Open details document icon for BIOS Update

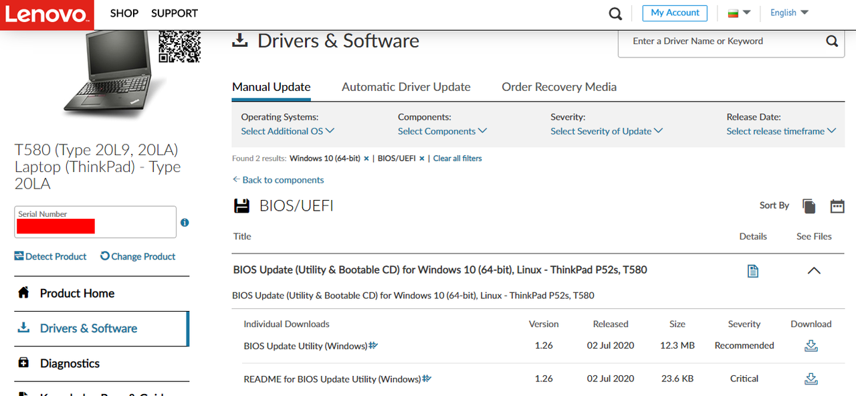coord(753,271)
